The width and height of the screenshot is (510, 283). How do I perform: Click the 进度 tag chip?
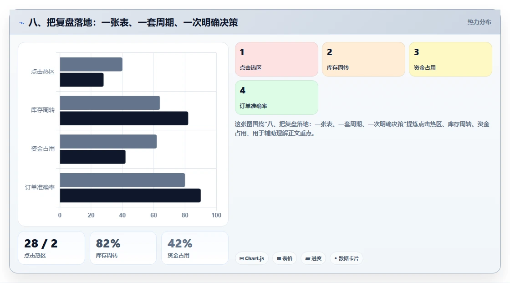(313, 258)
